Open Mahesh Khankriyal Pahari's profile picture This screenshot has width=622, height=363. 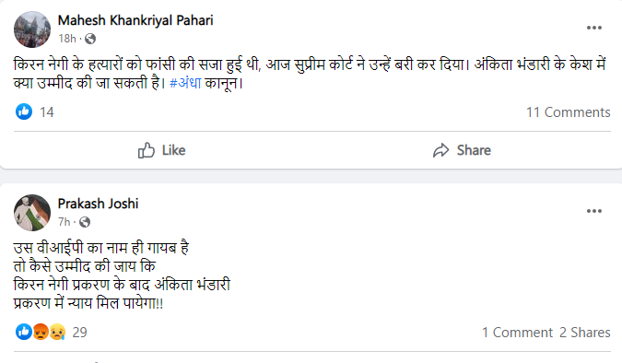coord(32,29)
